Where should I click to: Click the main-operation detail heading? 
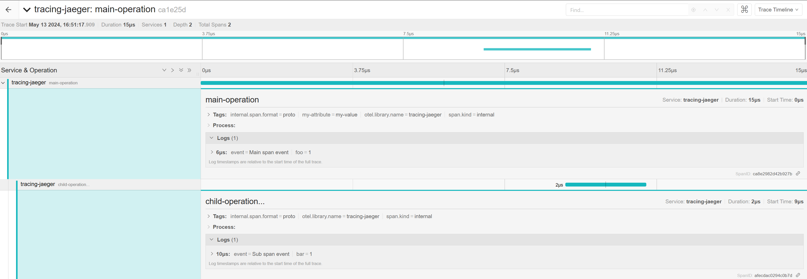pyautogui.click(x=232, y=100)
